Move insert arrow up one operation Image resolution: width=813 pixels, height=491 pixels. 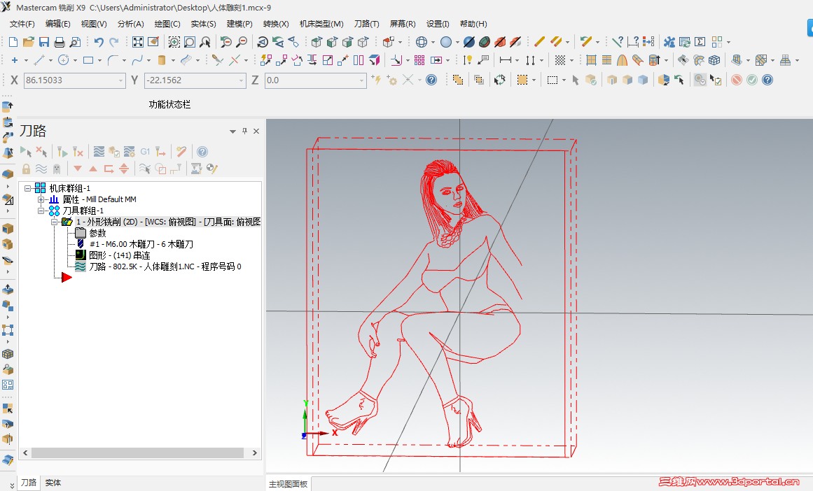click(93, 169)
